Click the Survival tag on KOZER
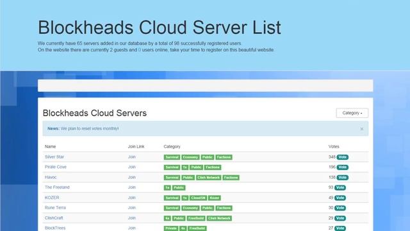This screenshot has height=231, width=410. (x=172, y=198)
